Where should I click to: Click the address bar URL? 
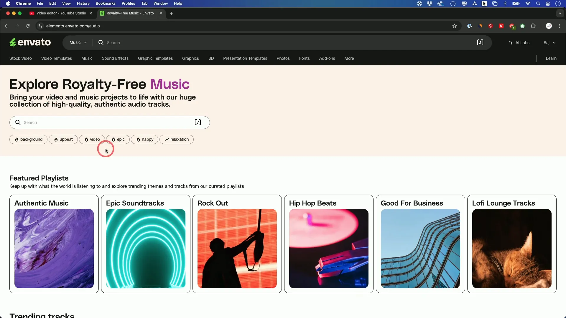pos(73,26)
